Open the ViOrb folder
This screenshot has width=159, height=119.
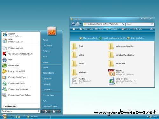coord(78,55)
